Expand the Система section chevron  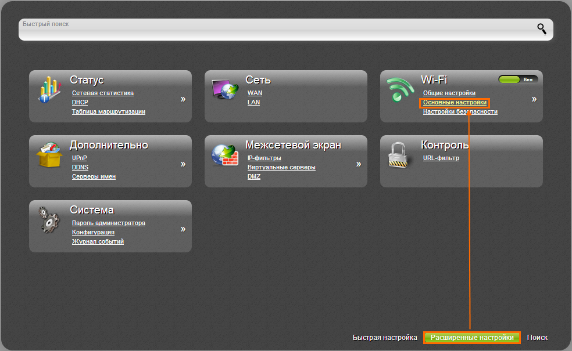tap(183, 229)
